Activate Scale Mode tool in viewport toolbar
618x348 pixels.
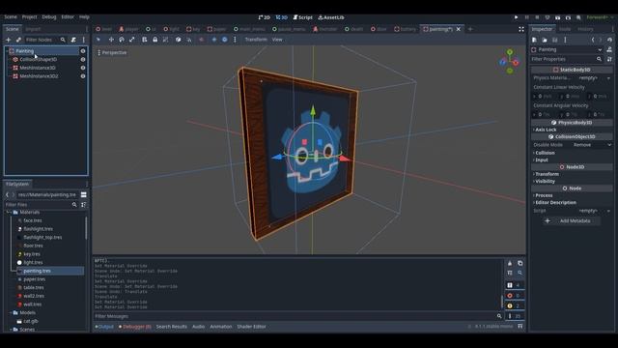click(x=132, y=40)
